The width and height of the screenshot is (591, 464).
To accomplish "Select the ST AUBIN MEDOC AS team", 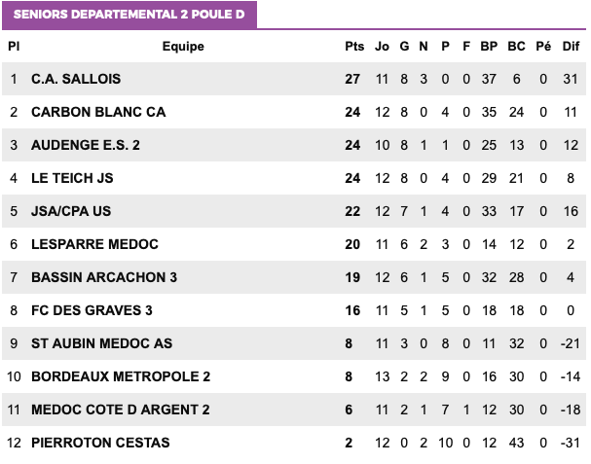I will [102, 343].
